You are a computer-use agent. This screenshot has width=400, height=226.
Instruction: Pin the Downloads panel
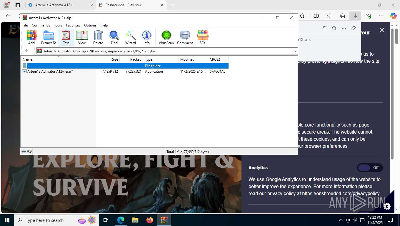click(354, 28)
